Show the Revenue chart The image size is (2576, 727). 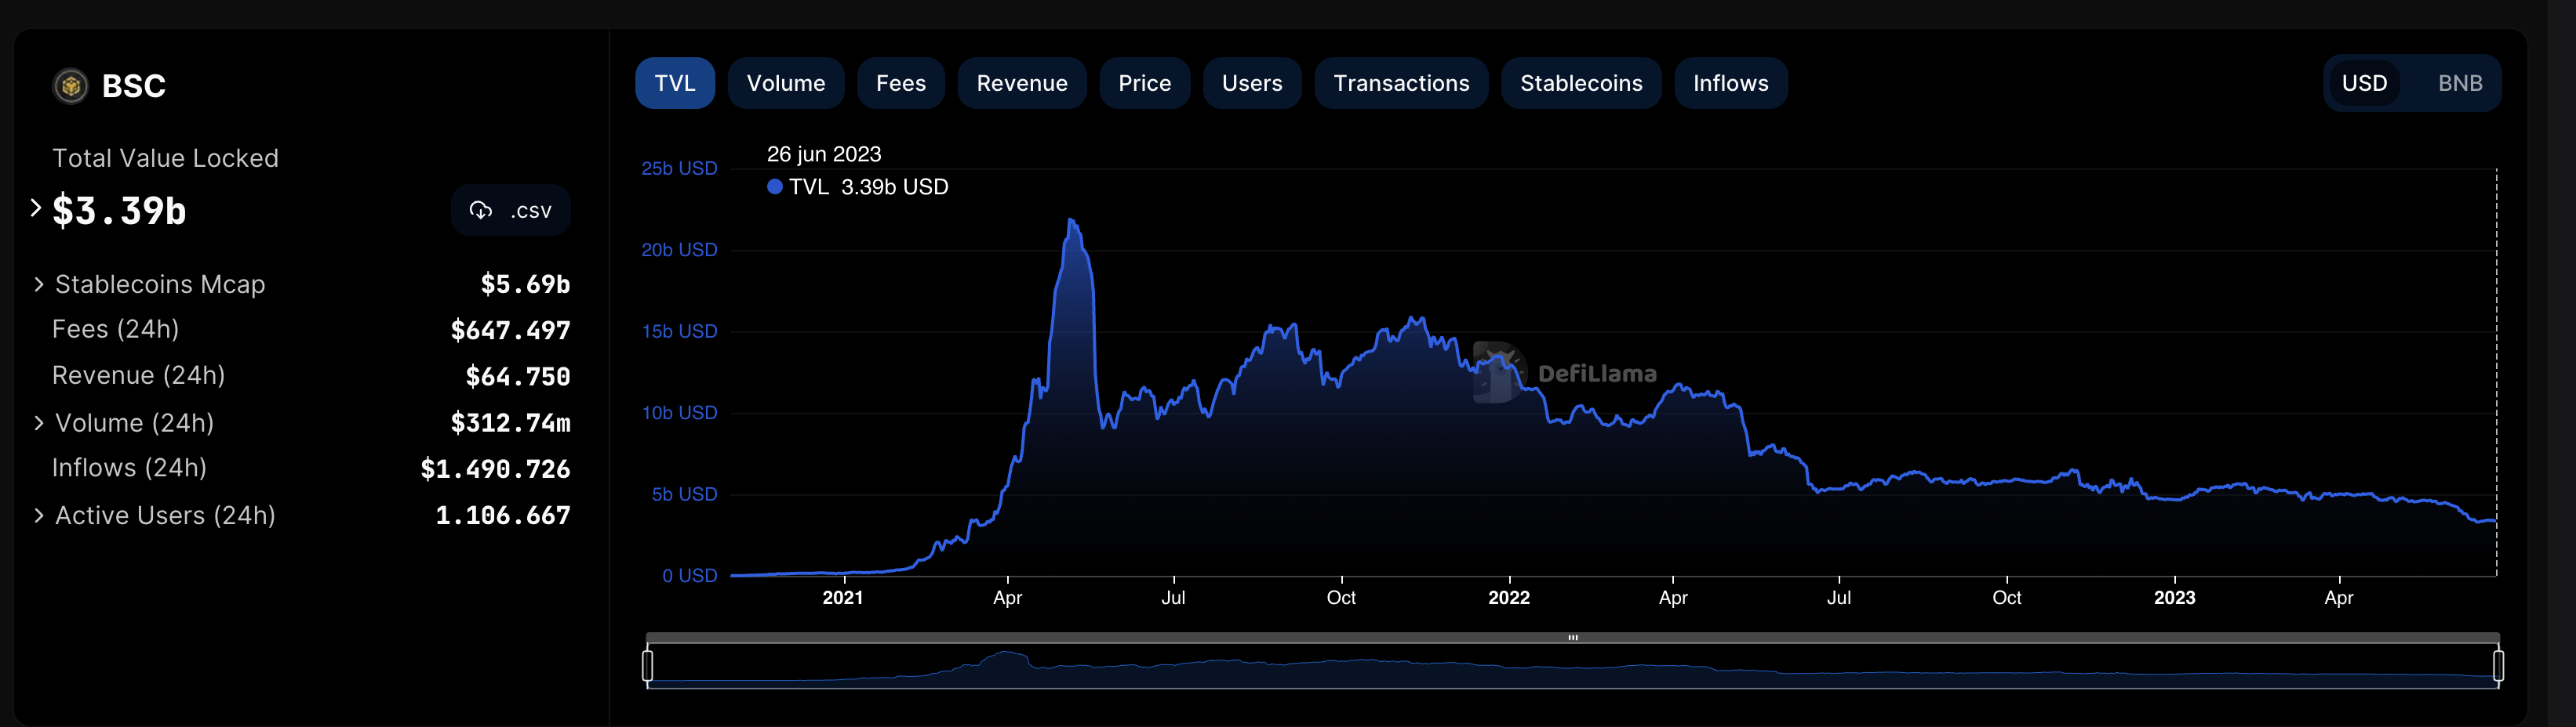(1021, 83)
